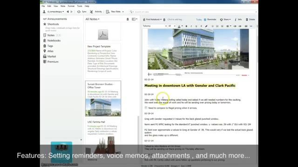Go back with the left arrow
This screenshot has height=167, width=298.
[x=68, y=12]
